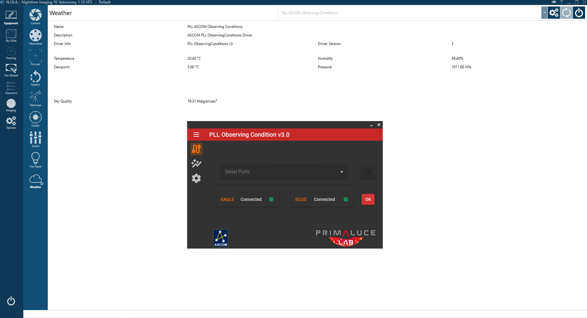Click the serial ports refresh button
The height and width of the screenshot is (318, 587).
368,173
